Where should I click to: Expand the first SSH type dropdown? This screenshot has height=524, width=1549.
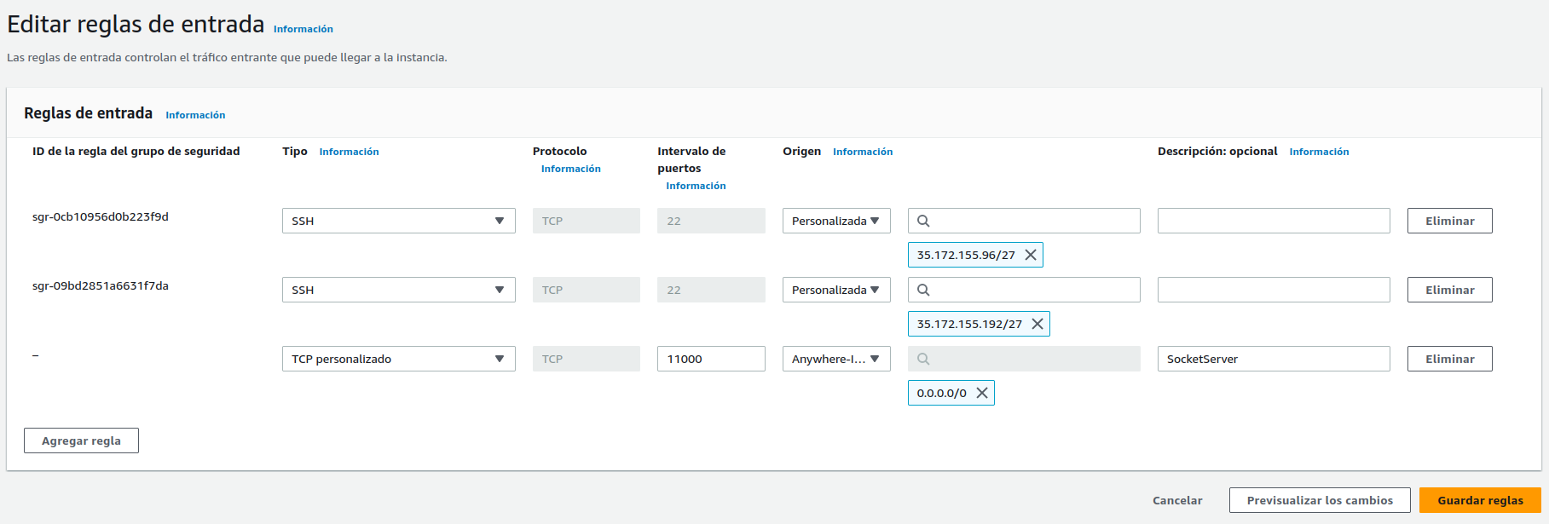tap(398, 221)
